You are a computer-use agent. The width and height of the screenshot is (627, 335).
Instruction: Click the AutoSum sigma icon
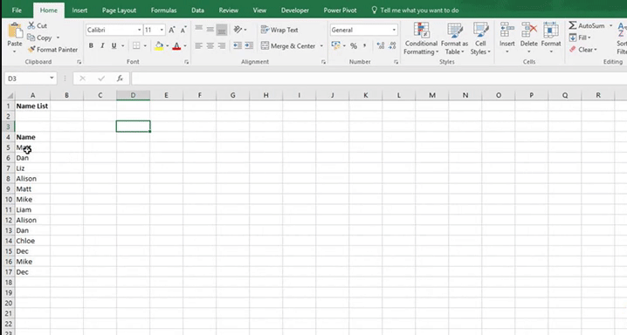[x=573, y=25]
